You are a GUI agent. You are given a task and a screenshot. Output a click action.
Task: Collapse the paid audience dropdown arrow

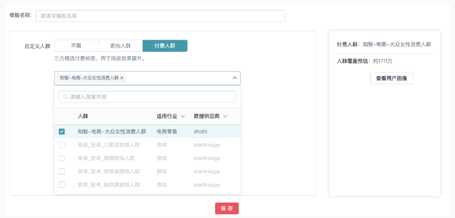tap(234, 78)
